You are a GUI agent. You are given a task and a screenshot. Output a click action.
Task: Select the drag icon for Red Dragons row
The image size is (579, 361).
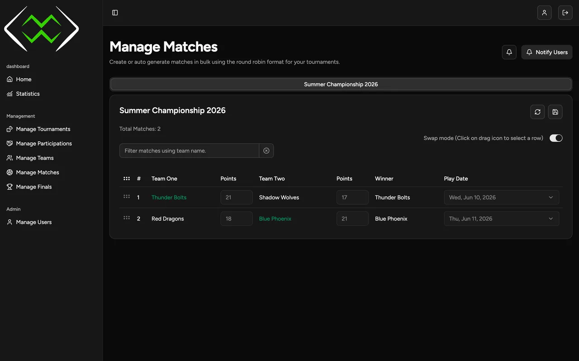tap(127, 218)
